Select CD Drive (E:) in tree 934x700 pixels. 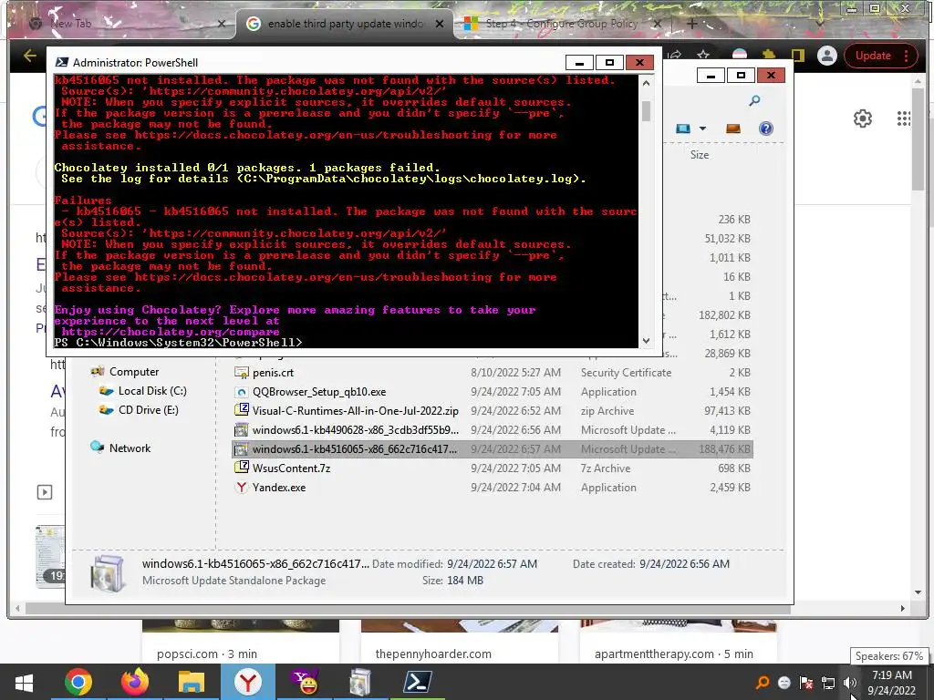tap(149, 409)
